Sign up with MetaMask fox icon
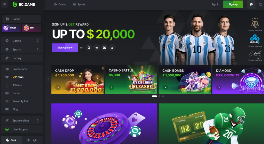The height and width of the screenshot is (144, 264). pos(104,48)
